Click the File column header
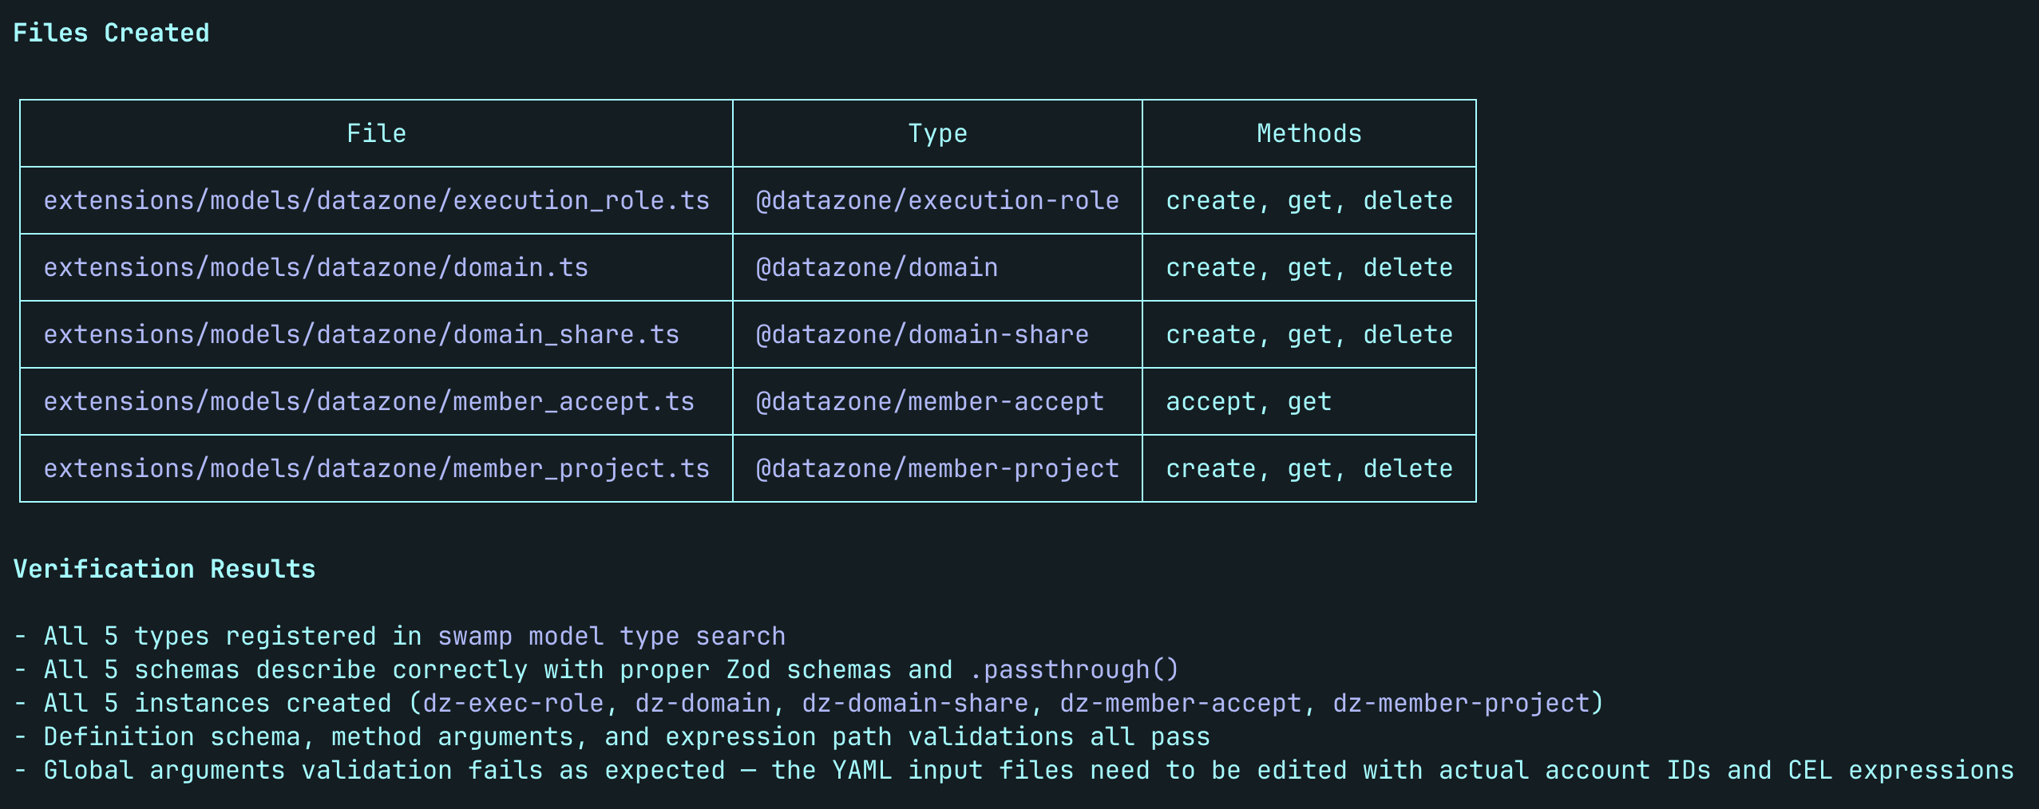The width and height of the screenshot is (2039, 809). pos(376,133)
